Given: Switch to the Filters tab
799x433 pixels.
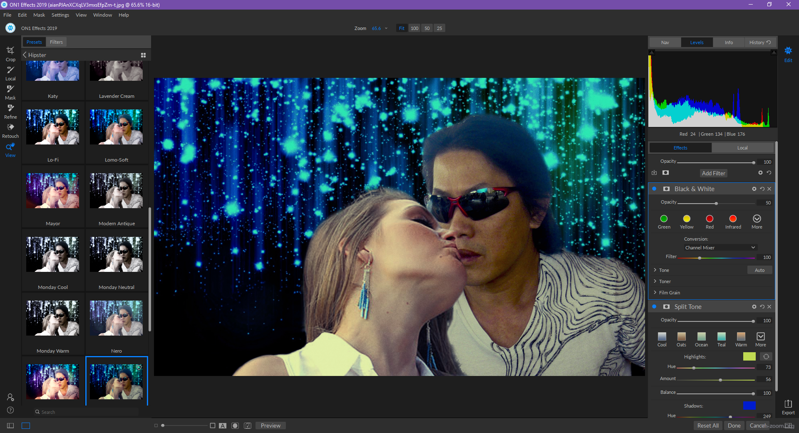Looking at the screenshot, I should pos(56,42).
